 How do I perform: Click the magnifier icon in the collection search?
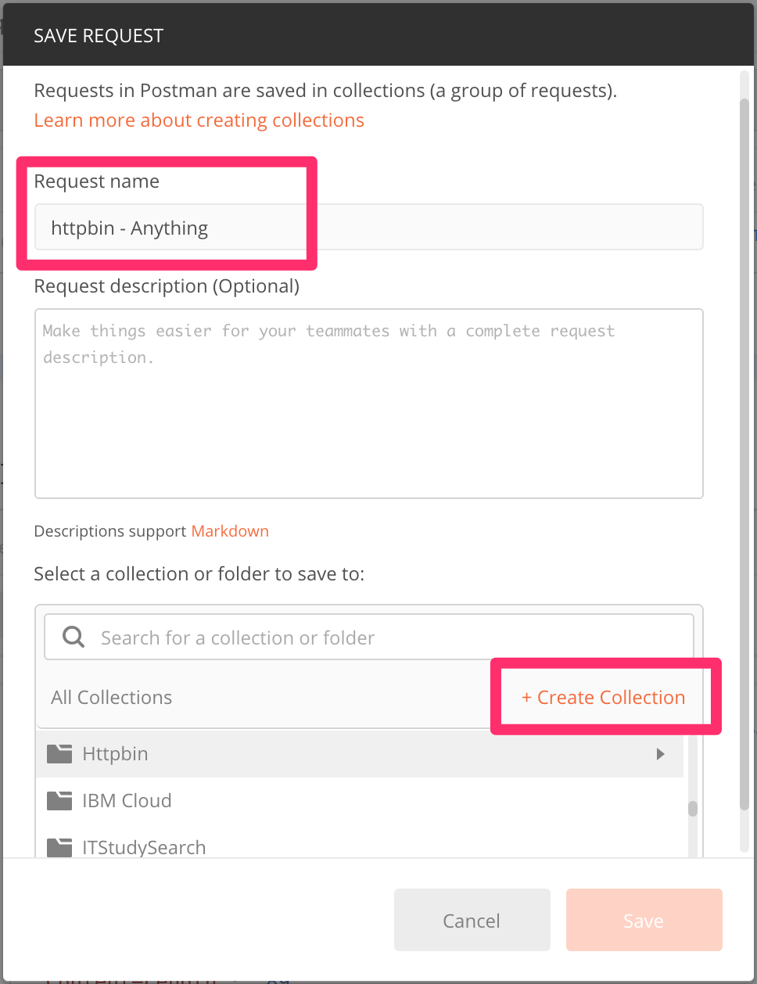(74, 637)
